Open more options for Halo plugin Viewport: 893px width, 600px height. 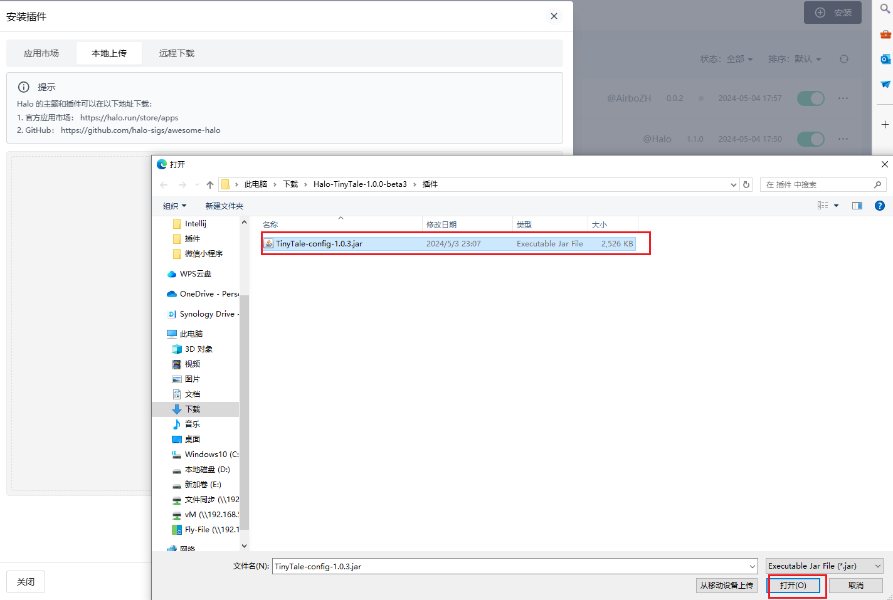[x=843, y=139]
